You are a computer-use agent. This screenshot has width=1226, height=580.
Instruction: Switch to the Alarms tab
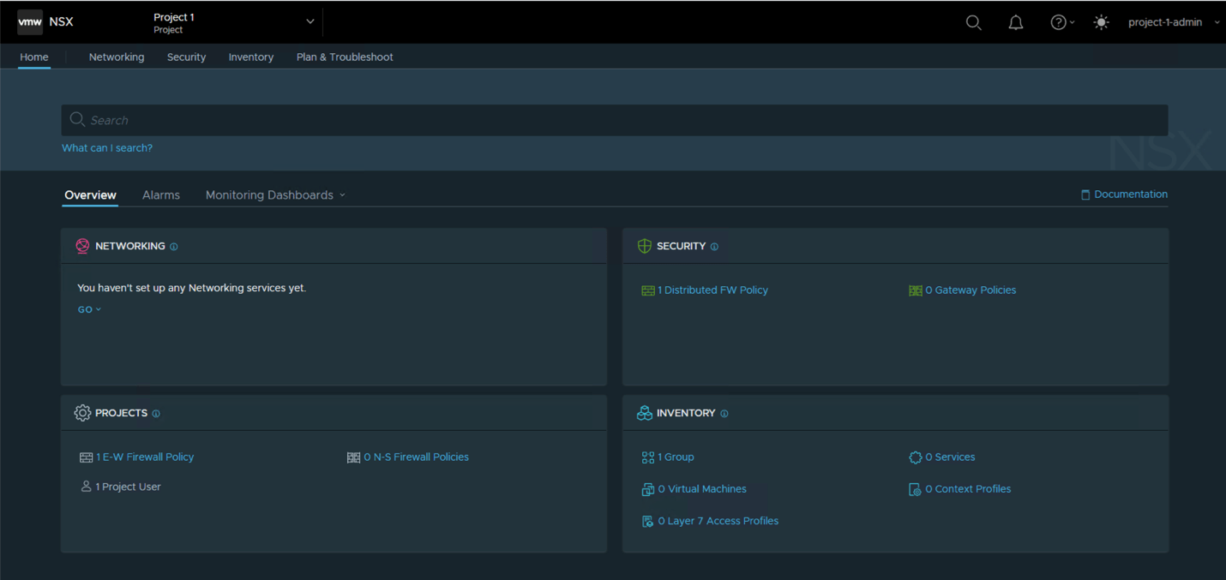(x=160, y=194)
